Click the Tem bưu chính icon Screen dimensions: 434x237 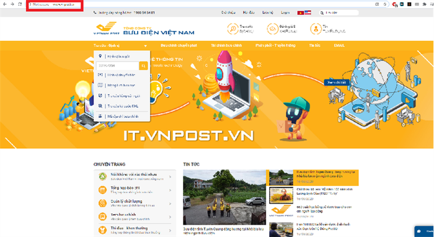(103, 217)
